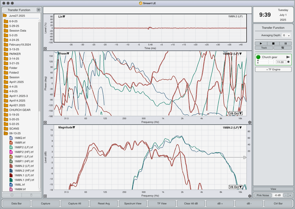Viewport: 295px width, 209px height.
Task: Open phase graph settings gear
Action: click(x=250, y=122)
